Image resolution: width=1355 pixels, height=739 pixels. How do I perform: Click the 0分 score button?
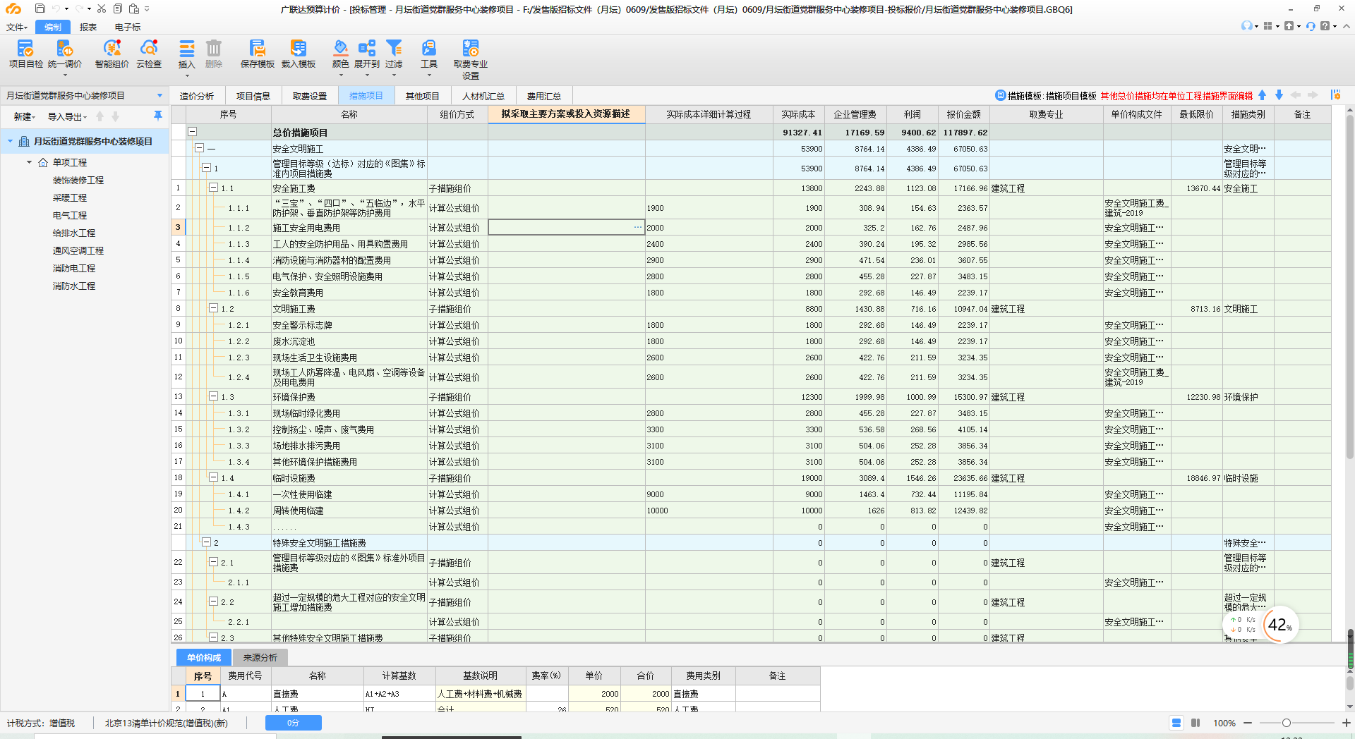[x=294, y=723]
